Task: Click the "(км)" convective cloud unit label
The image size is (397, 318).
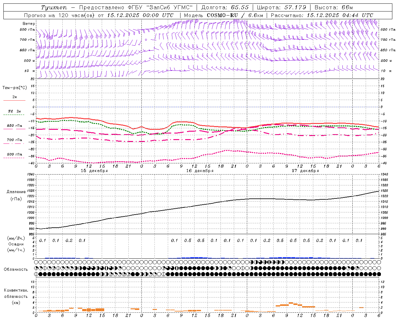Action: tap(16, 302)
